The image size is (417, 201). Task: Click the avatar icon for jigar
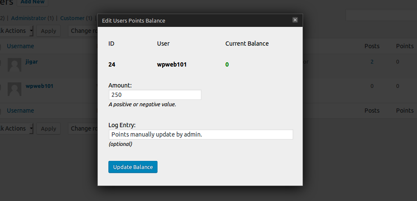(15, 66)
